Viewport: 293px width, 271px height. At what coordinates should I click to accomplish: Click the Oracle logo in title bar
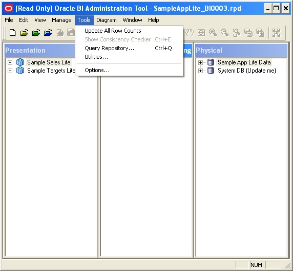pos(8,8)
